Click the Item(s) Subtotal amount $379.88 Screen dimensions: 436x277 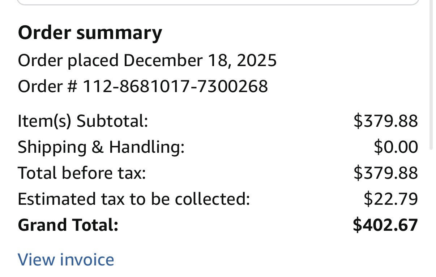(386, 121)
